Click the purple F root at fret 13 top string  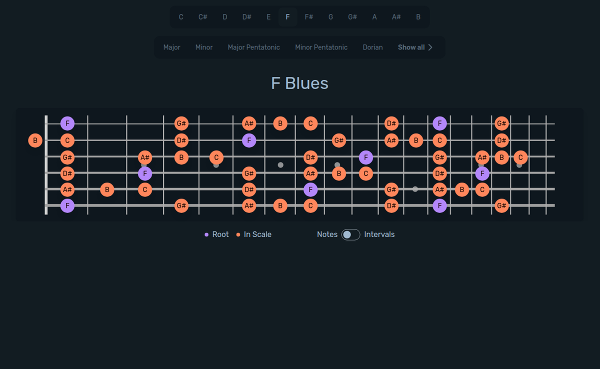[439, 123]
